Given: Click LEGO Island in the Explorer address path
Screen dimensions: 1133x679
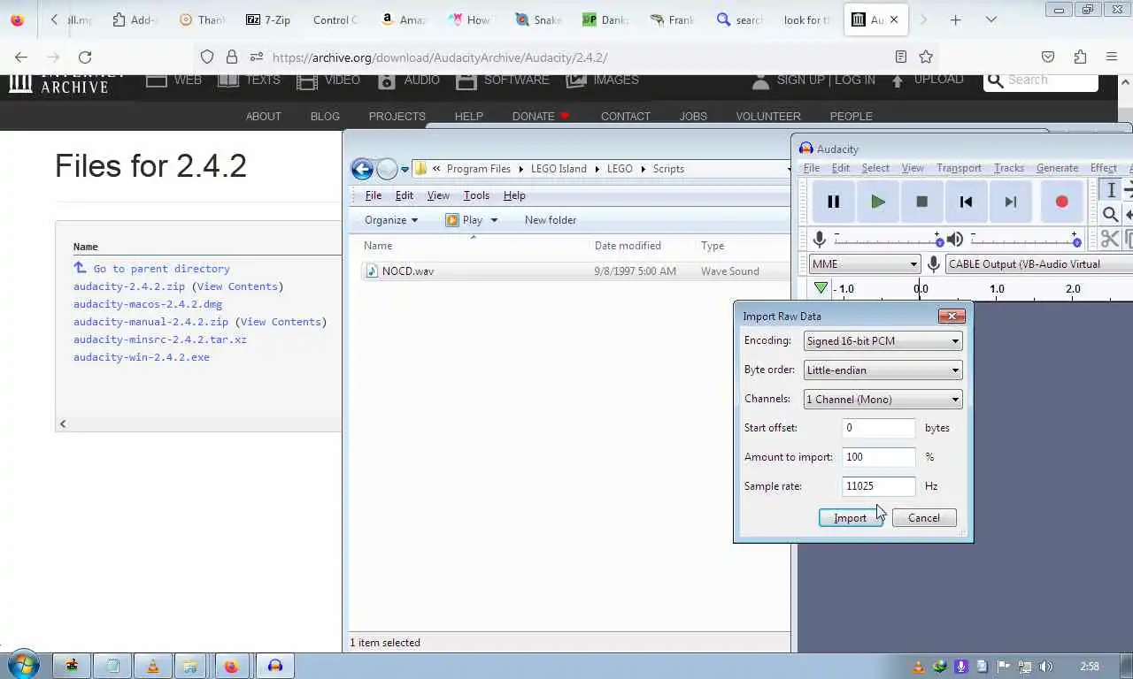Looking at the screenshot, I should (x=558, y=169).
